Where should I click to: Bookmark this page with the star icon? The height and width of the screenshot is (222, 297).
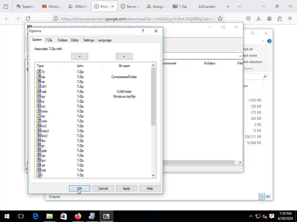[220, 18]
